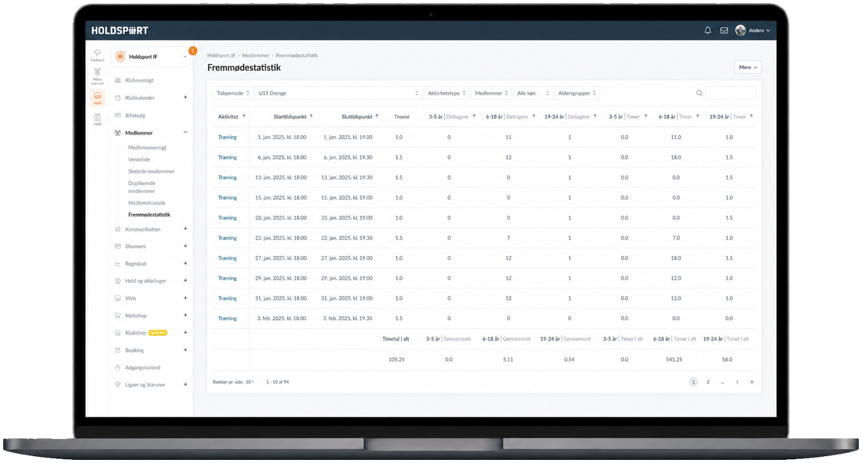
Task: Open the Aktivitetstype filter dropdown
Action: [x=446, y=93]
